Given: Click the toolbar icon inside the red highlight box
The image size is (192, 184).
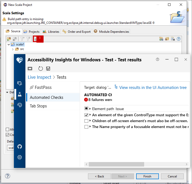Looking at the screenshot, I should pyautogui.click(x=35, y=39).
